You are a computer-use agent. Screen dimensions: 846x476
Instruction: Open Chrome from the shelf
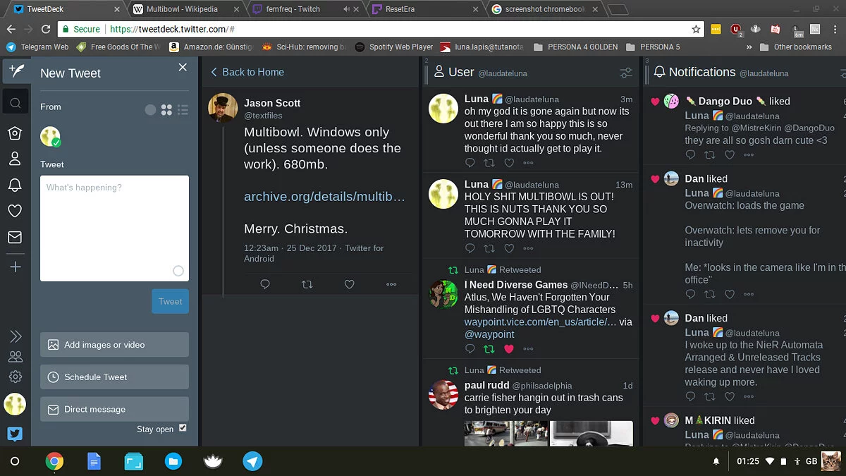tap(54, 462)
